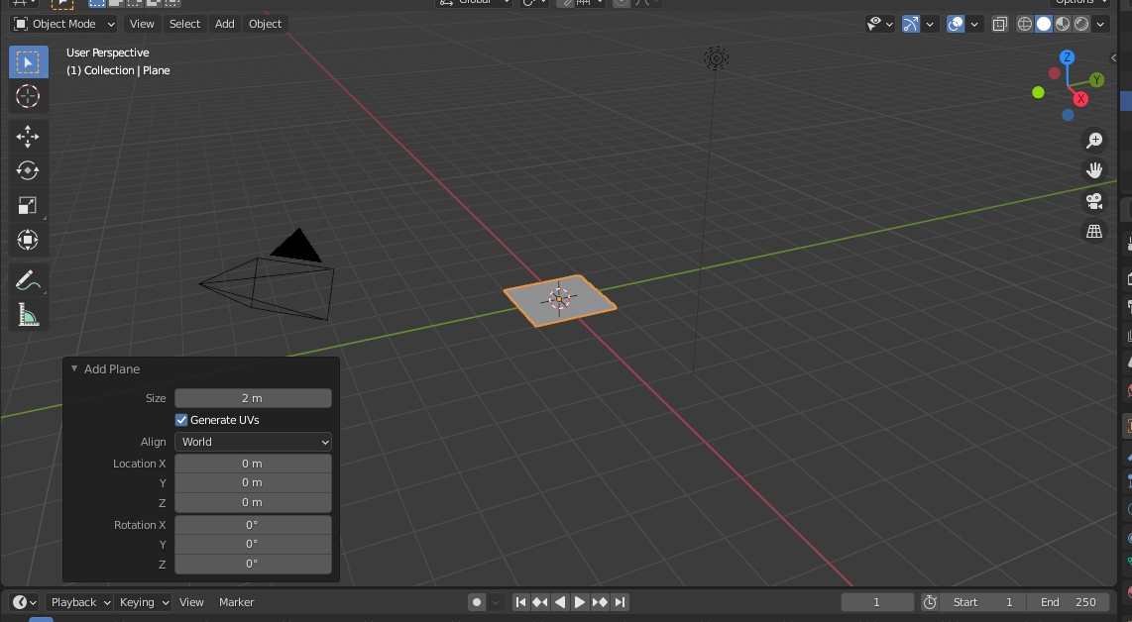The image size is (1132, 622).
Task: Click the pan hand viewport button
Action: coord(1094,170)
